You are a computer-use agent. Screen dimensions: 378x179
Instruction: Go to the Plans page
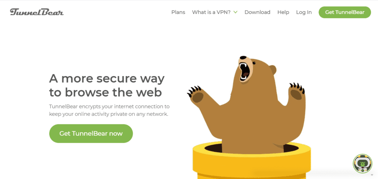(x=178, y=12)
